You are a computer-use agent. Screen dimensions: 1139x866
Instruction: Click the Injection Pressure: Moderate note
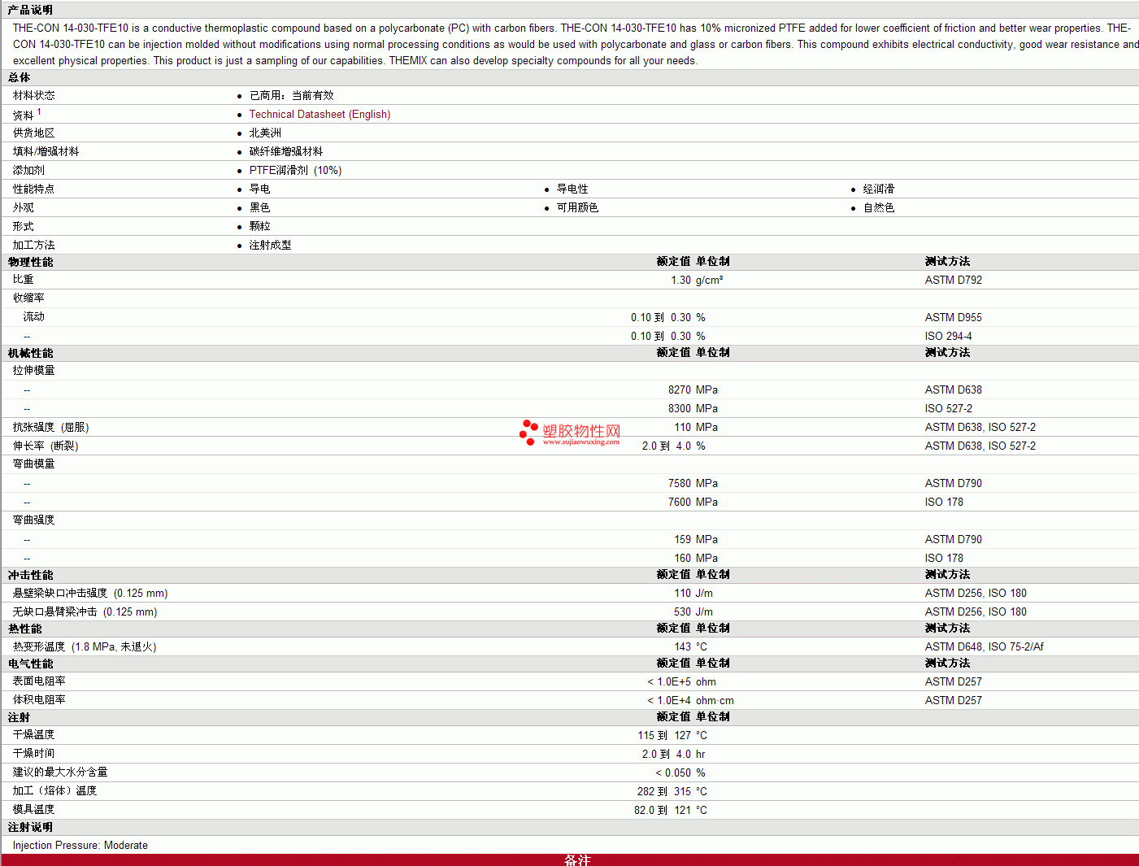[80, 846]
